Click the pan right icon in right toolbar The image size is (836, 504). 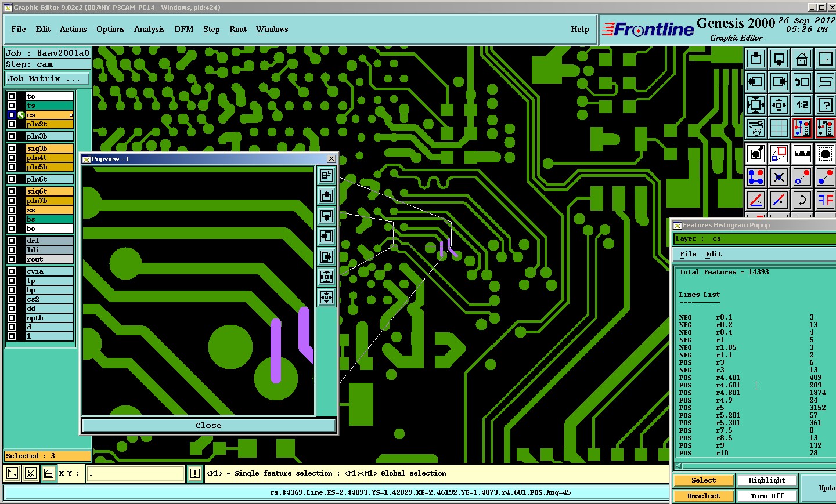tap(779, 82)
